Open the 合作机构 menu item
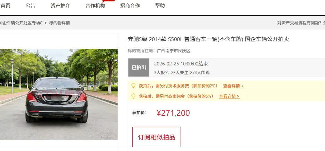 (95, 6)
